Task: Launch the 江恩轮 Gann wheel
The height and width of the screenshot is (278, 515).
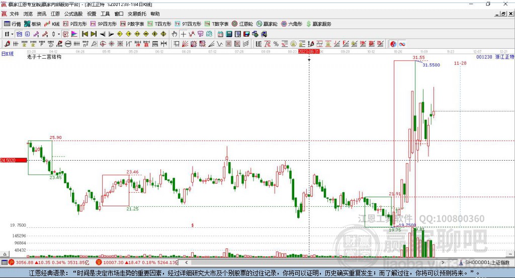Action: pyautogui.click(x=242, y=24)
